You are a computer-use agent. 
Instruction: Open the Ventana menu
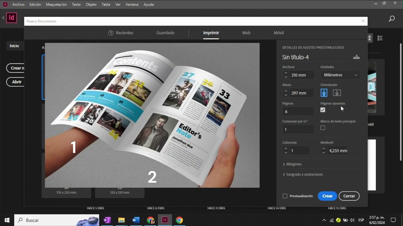coord(132,4)
